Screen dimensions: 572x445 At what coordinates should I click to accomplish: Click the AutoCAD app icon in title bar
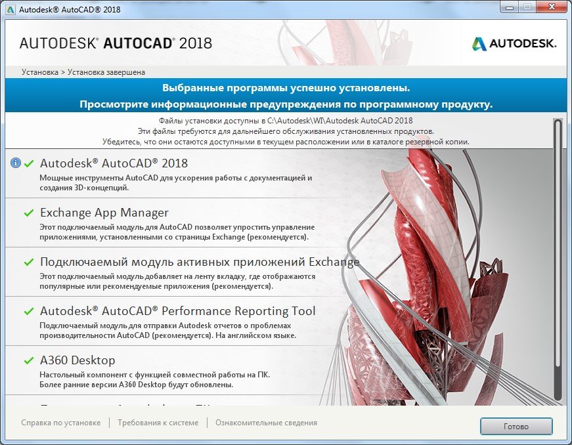[x=11, y=9]
